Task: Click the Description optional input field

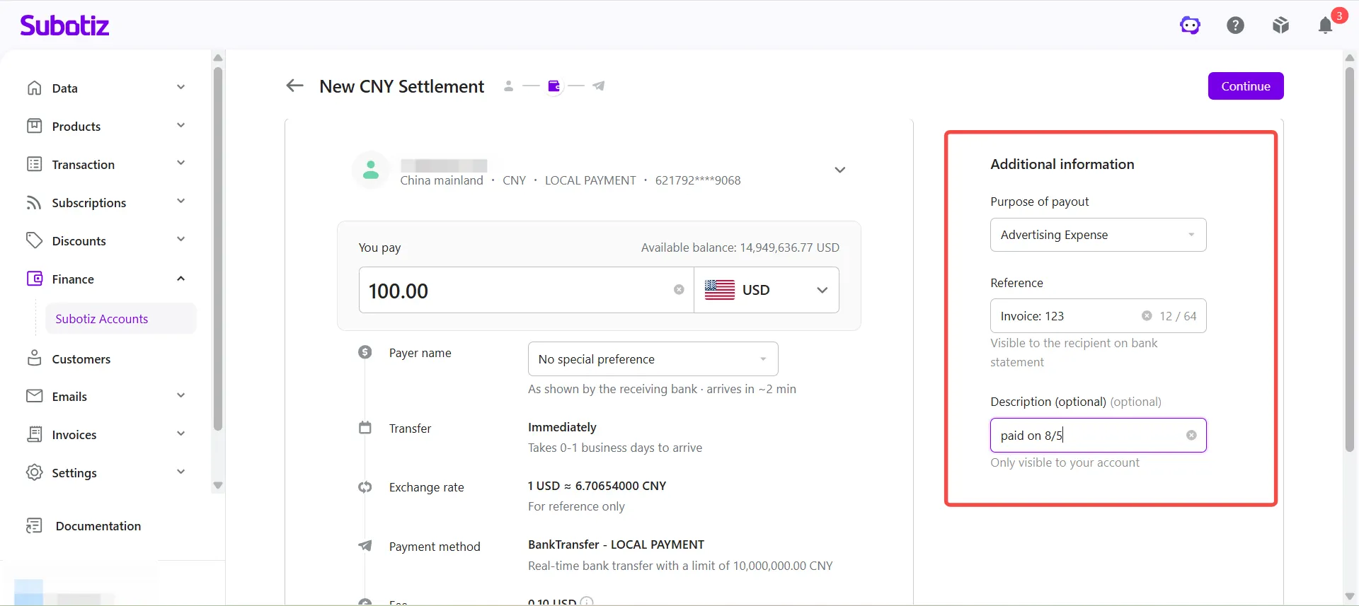Action: pyautogui.click(x=1098, y=436)
